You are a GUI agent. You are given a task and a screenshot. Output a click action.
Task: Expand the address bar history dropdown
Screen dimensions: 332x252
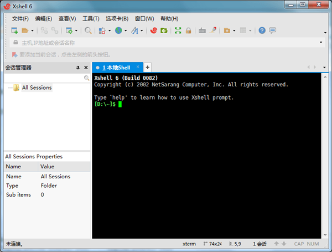pyautogui.click(x=321, y=43)
